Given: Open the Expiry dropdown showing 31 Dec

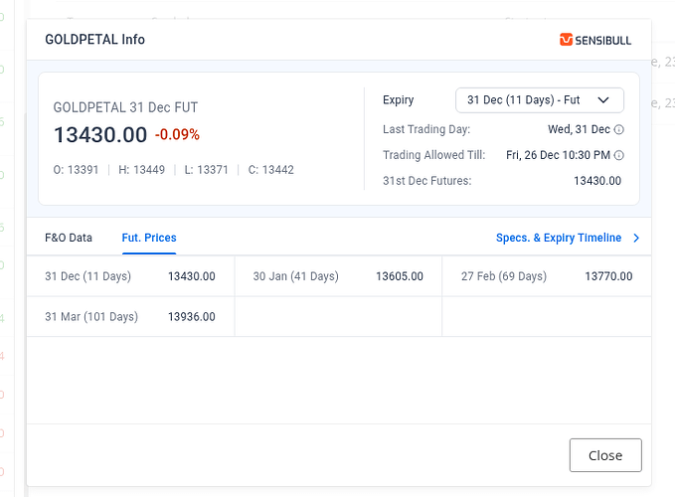Looking at the screenshot, I should point(539,99).
